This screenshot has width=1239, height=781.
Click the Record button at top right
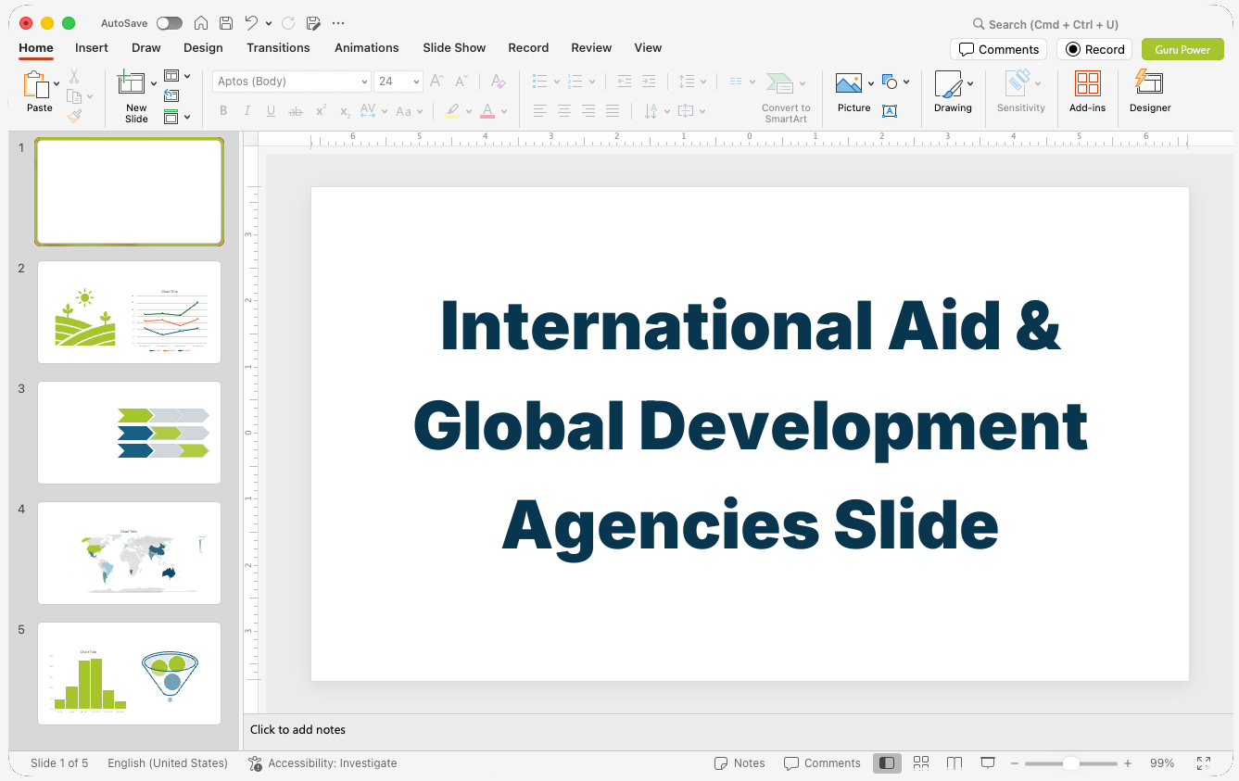click(x=1094, y=50)
